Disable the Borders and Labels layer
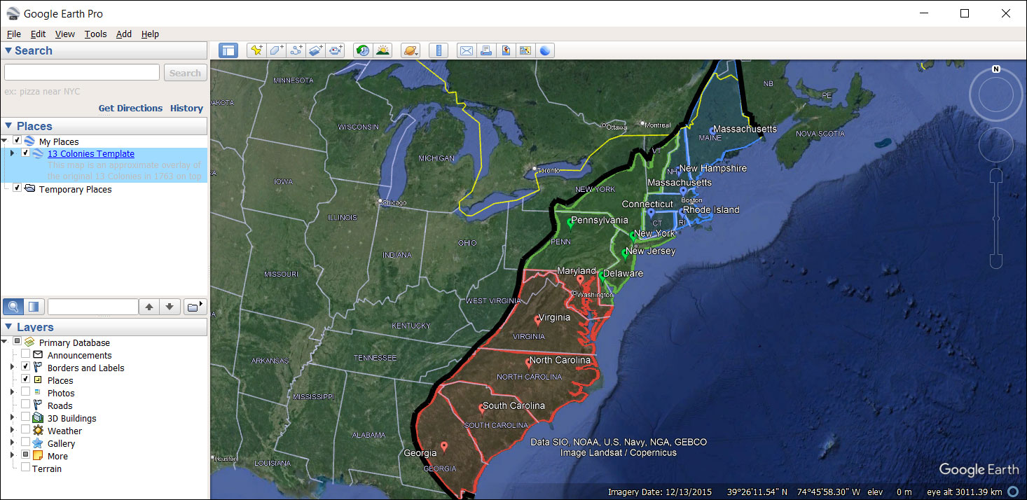 point(25,367)
